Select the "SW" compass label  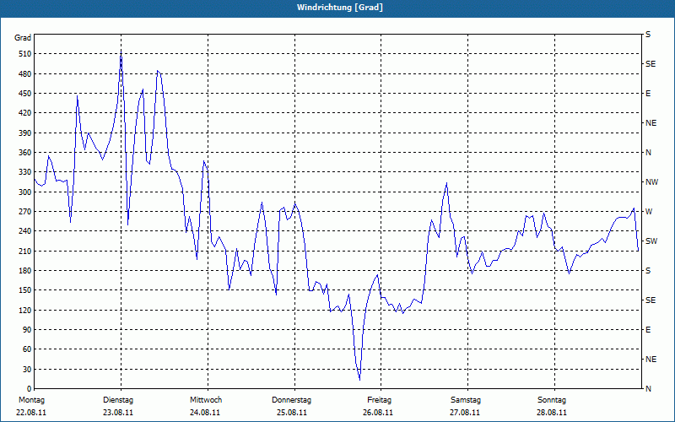click(651, 241)
